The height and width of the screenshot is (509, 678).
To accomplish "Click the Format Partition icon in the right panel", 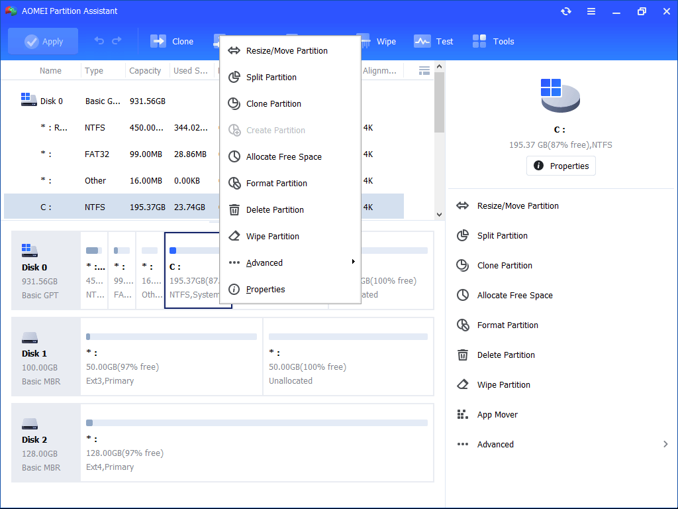I will tap(463, 325).
